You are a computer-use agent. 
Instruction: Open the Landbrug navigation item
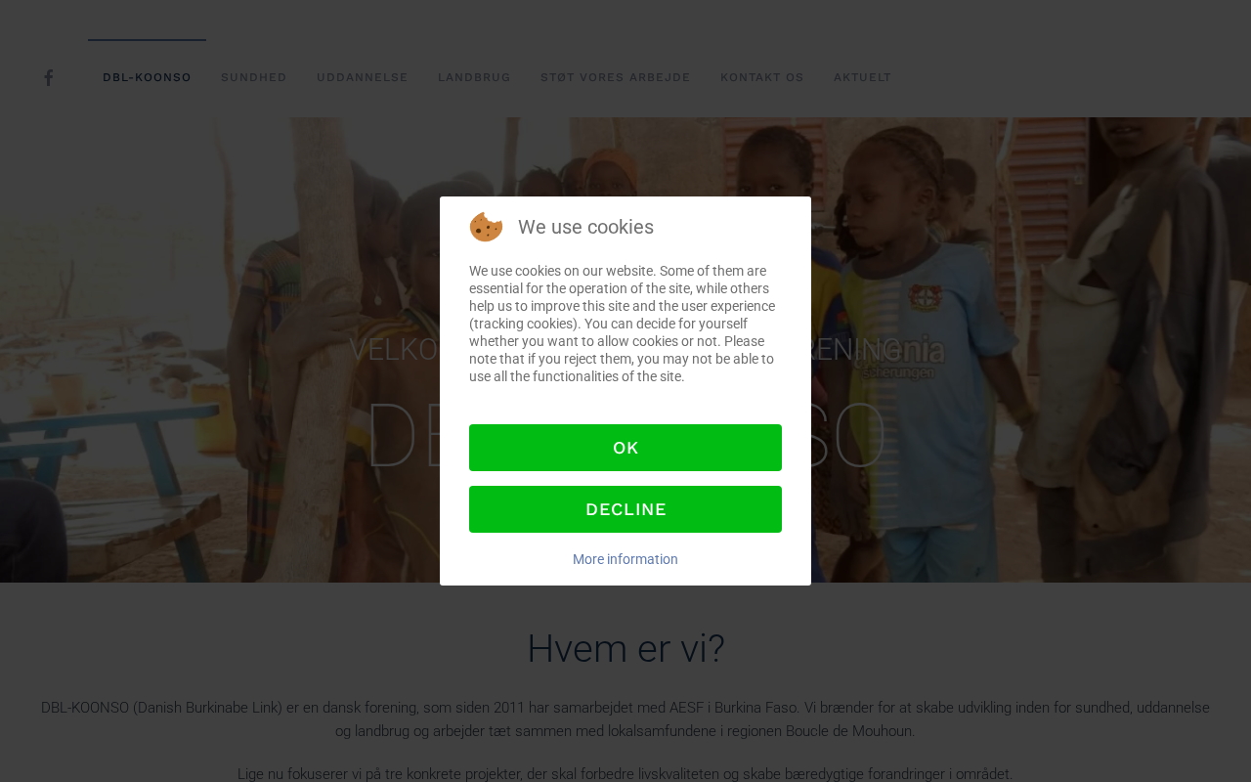pos(474,77)
